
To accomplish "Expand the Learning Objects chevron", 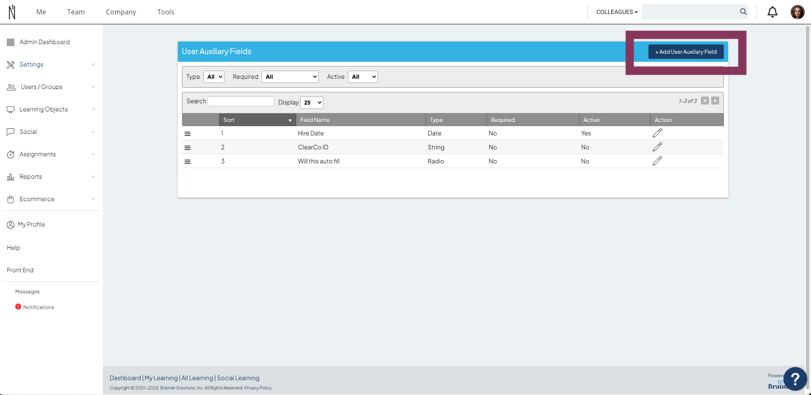I will (93, 109).
